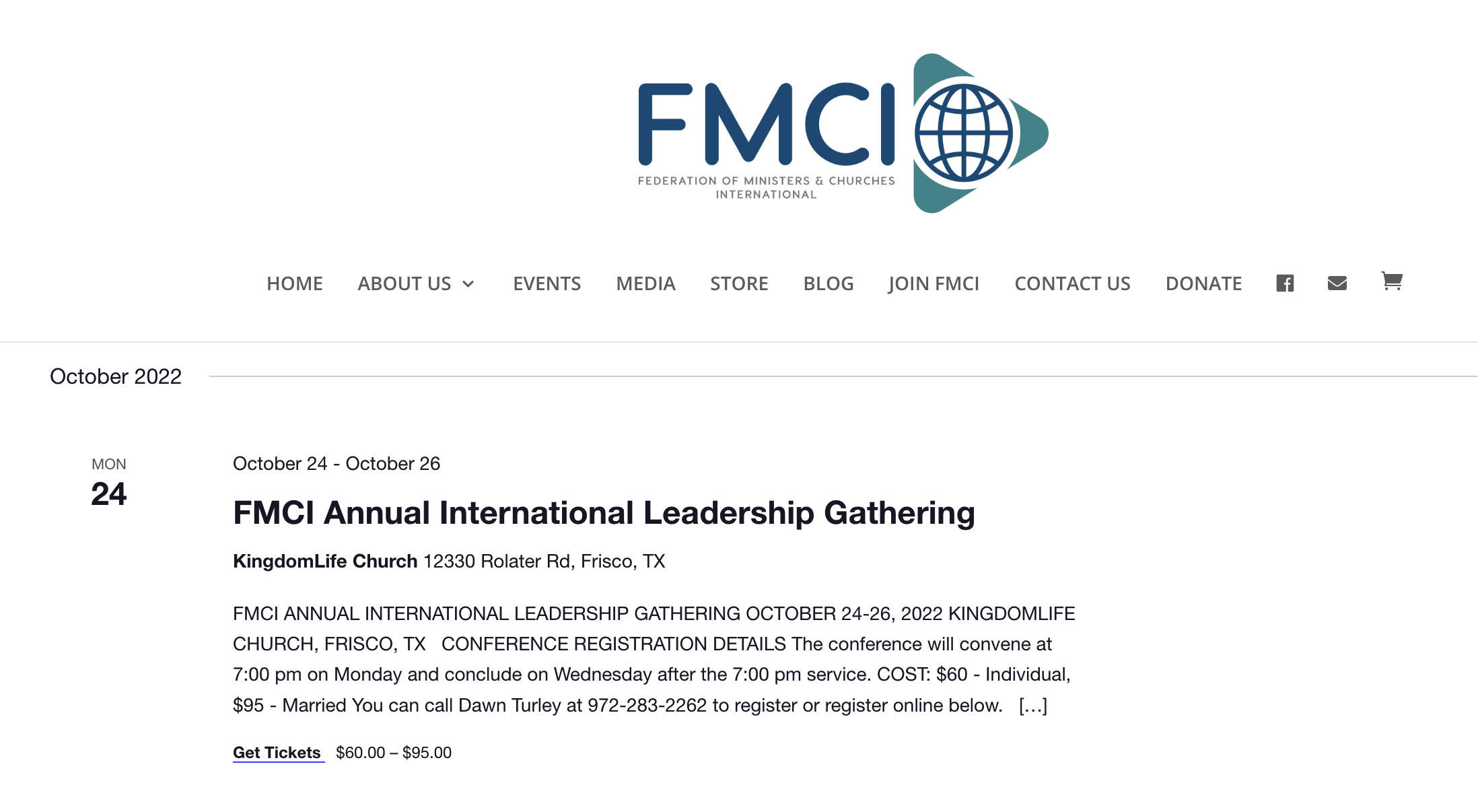Click the Get Tickets link
The width and height of the screenshot is (1478, 785).
[278, 752]
